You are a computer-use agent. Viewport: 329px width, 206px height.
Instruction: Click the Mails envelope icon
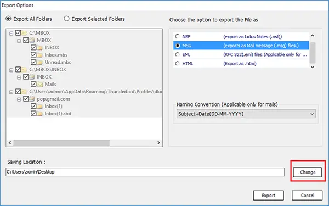(39, 84)
